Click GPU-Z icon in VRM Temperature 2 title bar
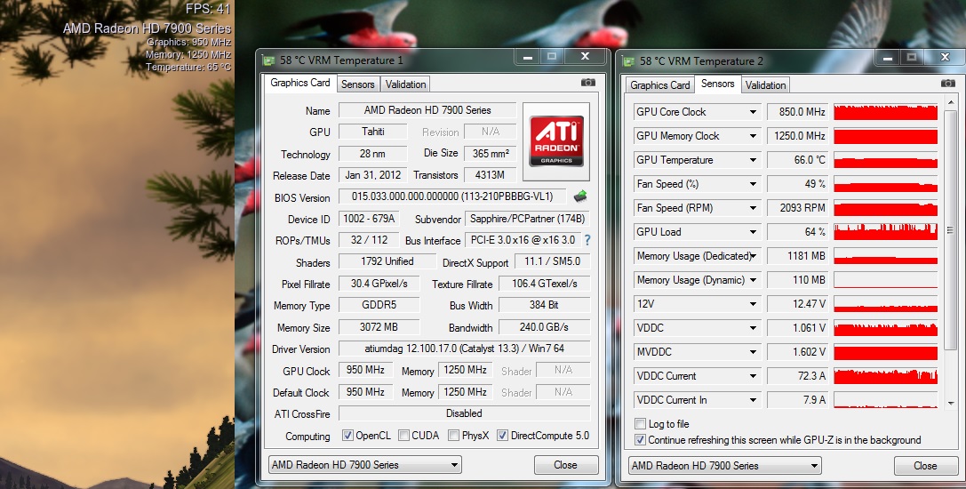The width and height of the screenshot is (966, 489). click(x=628, y=61)
